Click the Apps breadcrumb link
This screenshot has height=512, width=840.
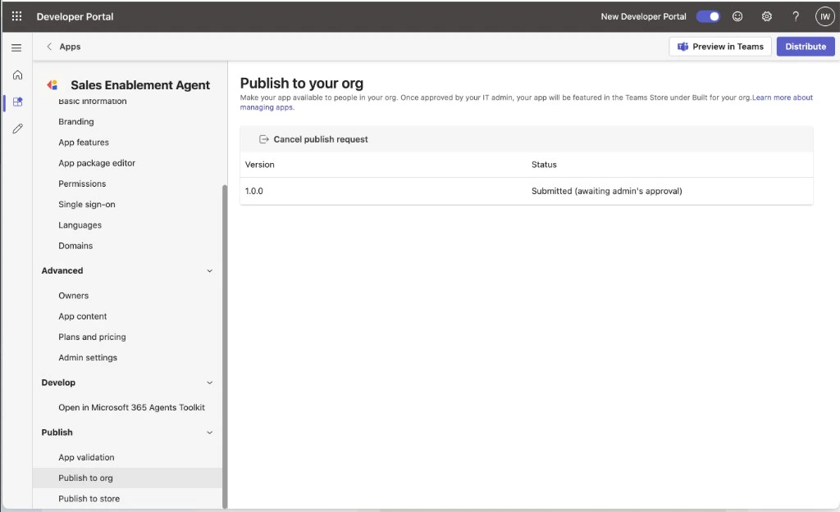[x=71, y=47]
